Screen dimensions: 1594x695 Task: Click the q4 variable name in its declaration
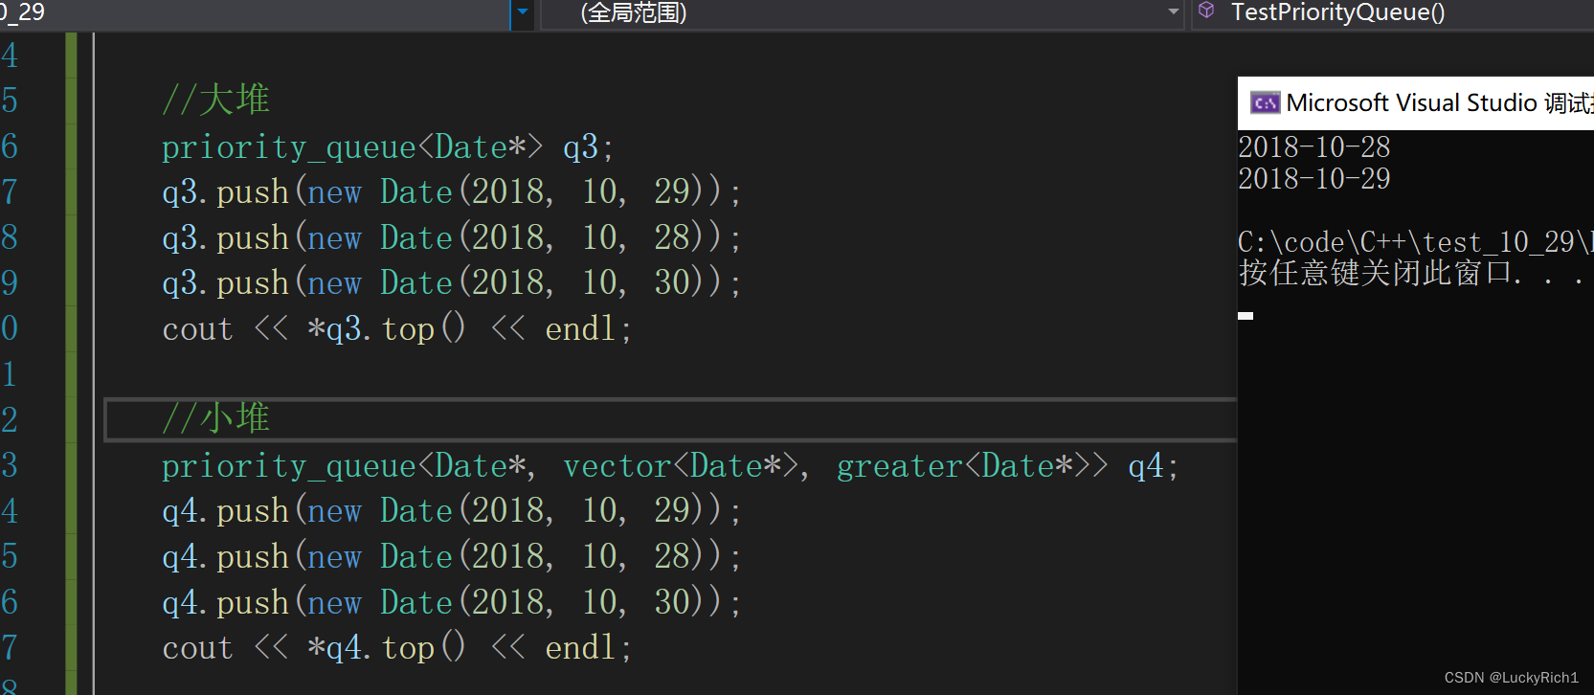[x=1146, y=466]
